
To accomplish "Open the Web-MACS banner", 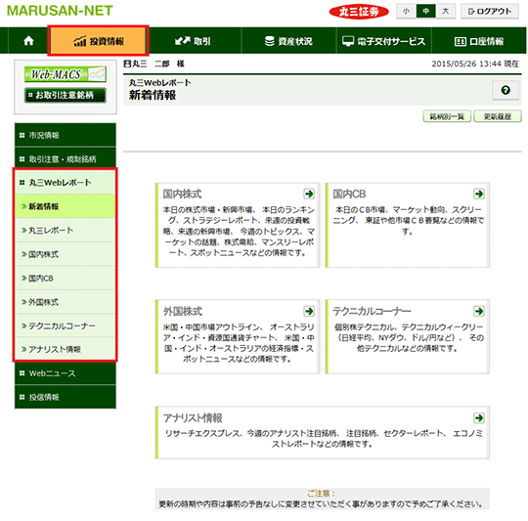I will pos(66,74).
